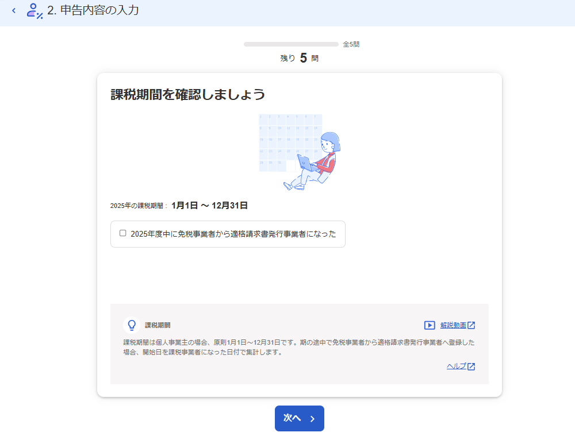
Task: Click the video play icon beside 解説動画
Action: (x=430, y=325)
